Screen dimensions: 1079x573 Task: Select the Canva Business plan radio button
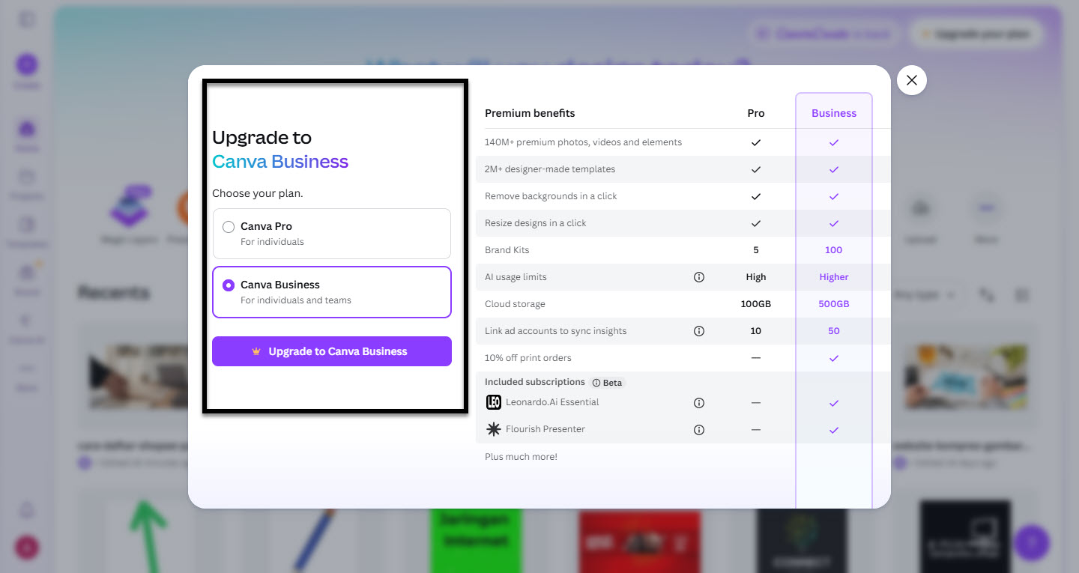(x=228, y=285)
